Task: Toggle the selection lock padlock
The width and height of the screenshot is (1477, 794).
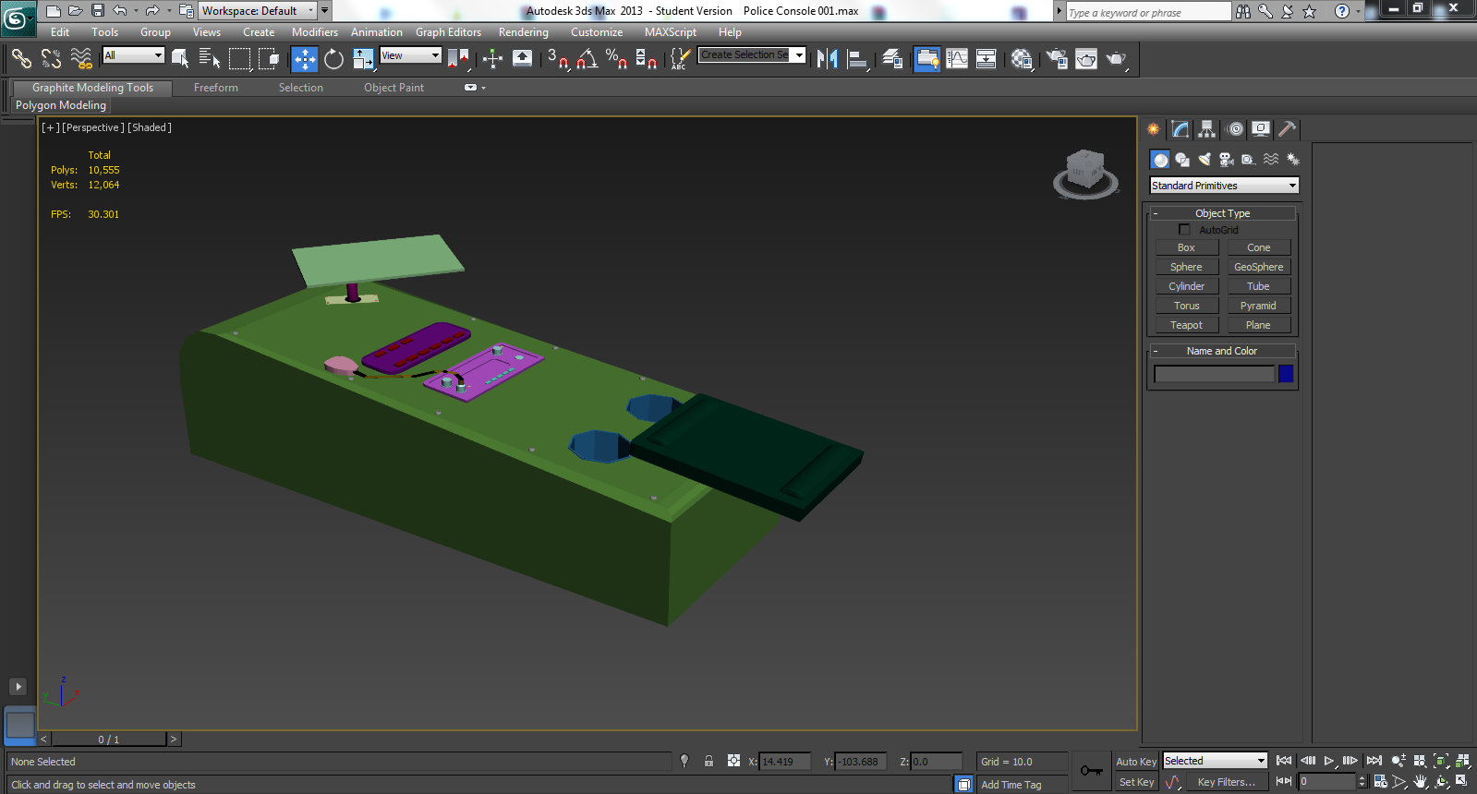Action: pyautogui.click(x=708, y=762)
